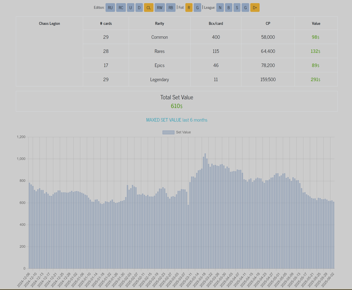Choose the RW edition filter
The image size is (352, 290).
(159, 8)
